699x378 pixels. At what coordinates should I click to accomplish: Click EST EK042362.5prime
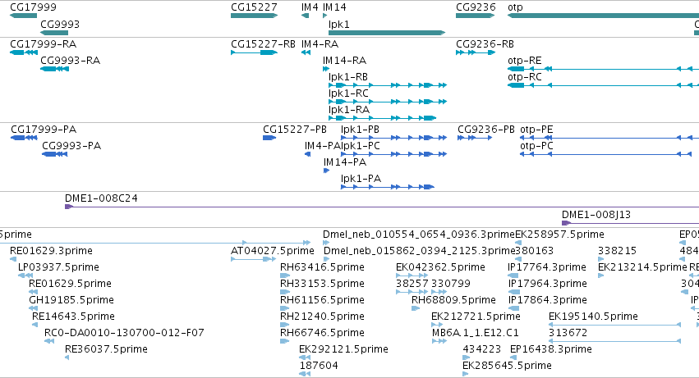click(x=440, y=267)
